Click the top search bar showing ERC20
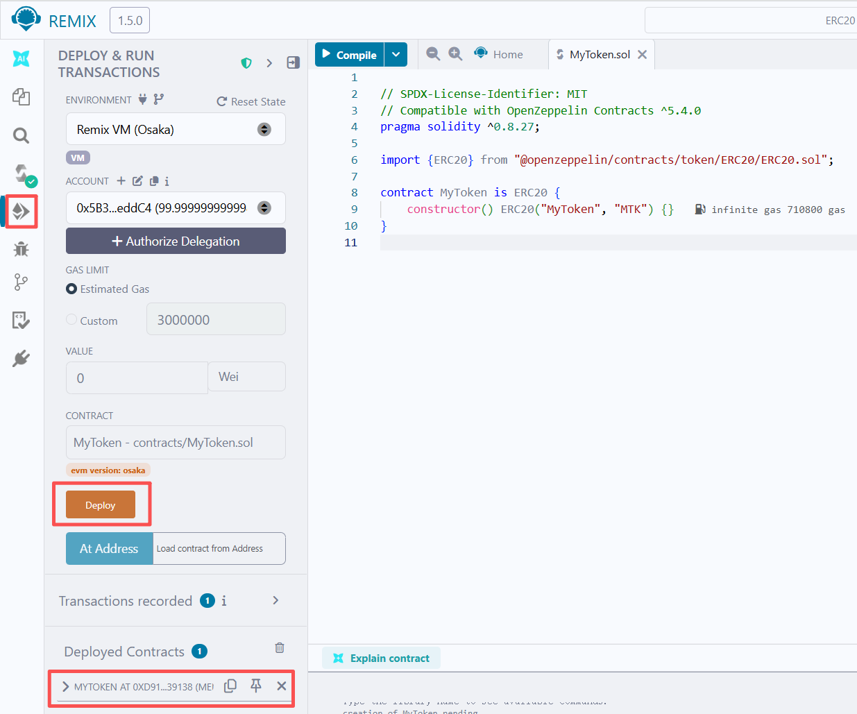 pyautogui.click(x=751, y=20)
